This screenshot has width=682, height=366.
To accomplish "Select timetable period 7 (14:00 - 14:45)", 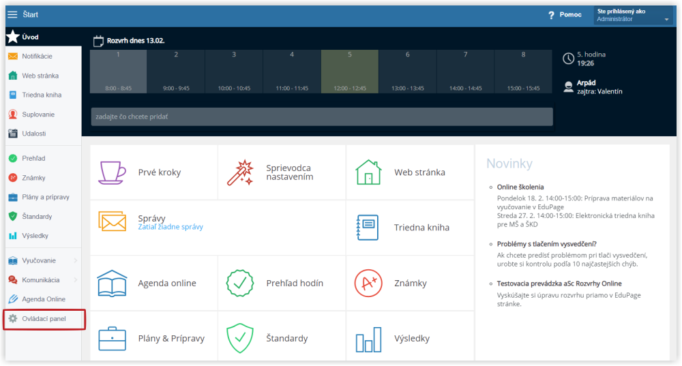I will tap(465, 72).
